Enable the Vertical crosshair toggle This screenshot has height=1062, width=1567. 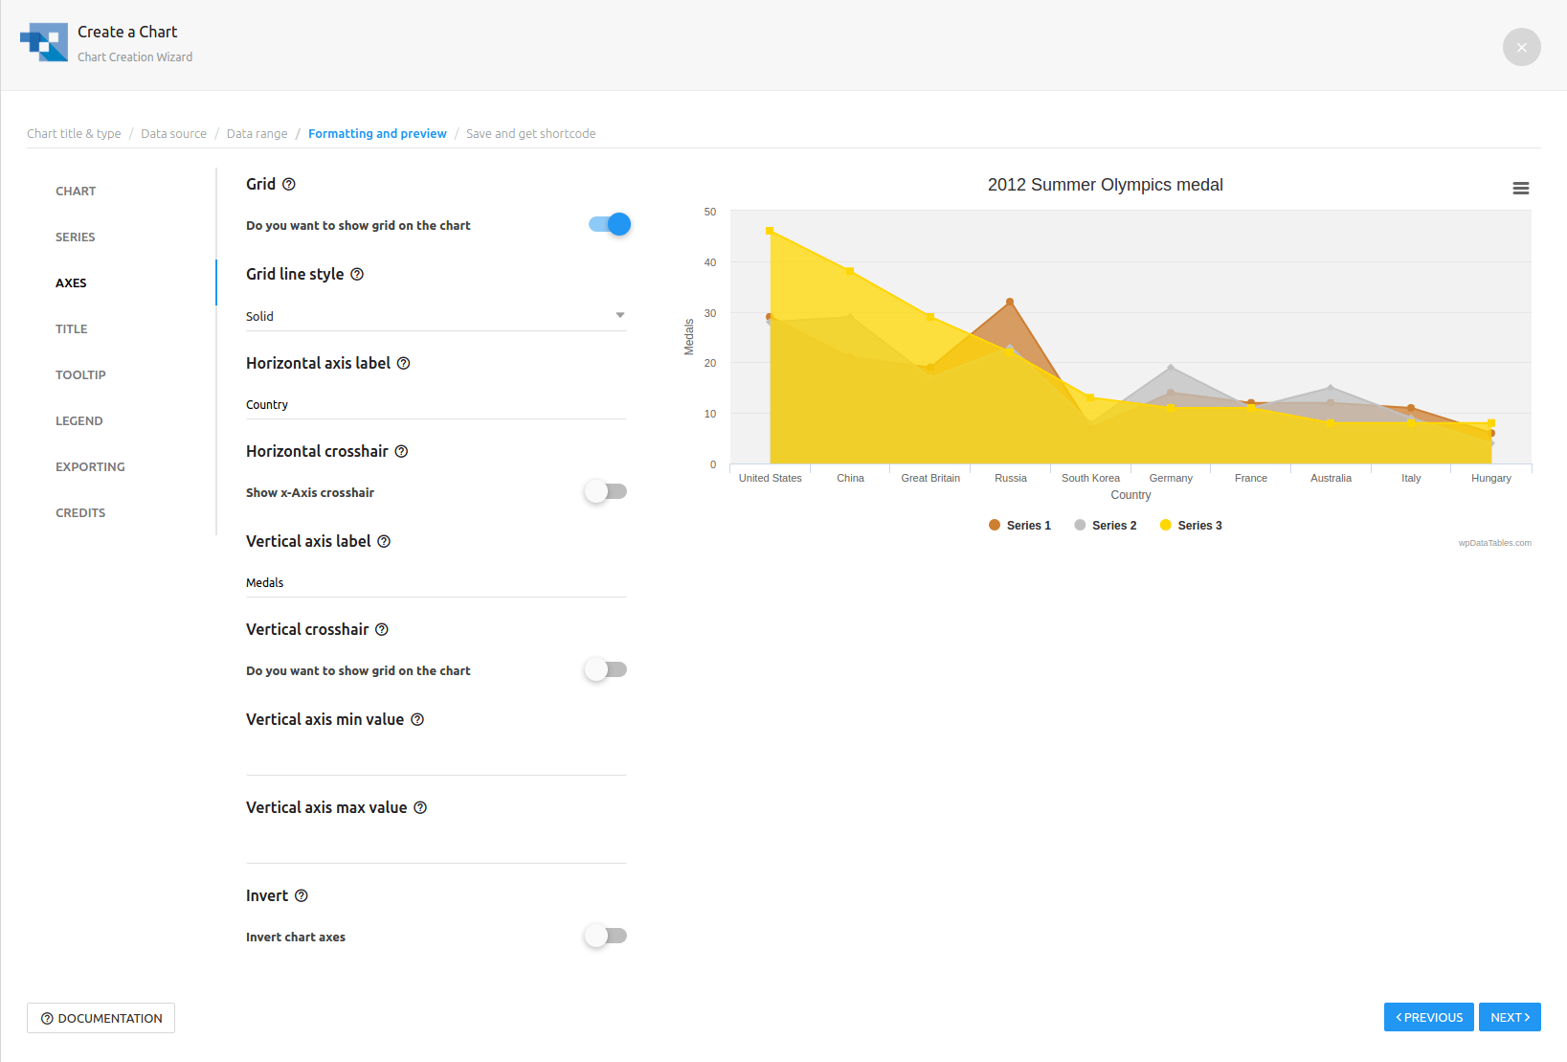606,669
